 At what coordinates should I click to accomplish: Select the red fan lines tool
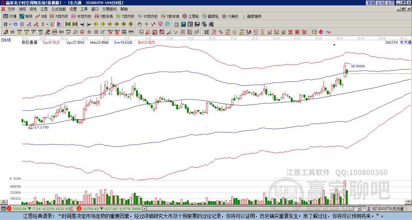click(x=148, y=32)
